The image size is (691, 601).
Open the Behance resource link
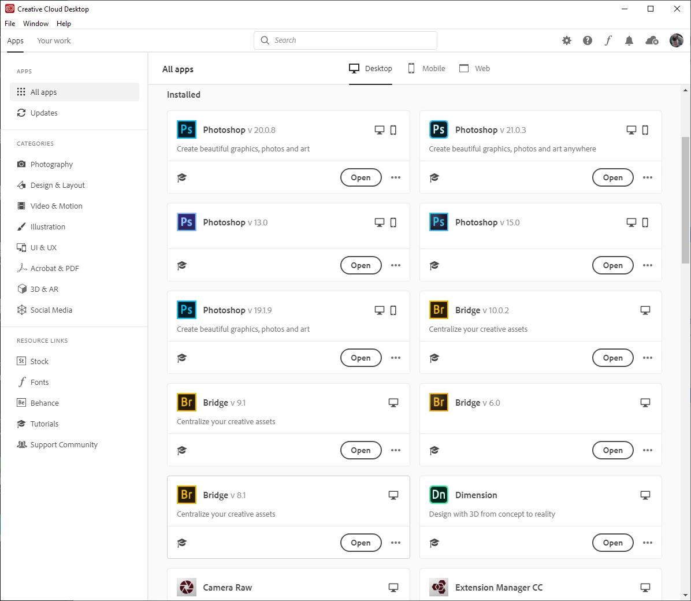pyautogui.click(x=75, y=403)
